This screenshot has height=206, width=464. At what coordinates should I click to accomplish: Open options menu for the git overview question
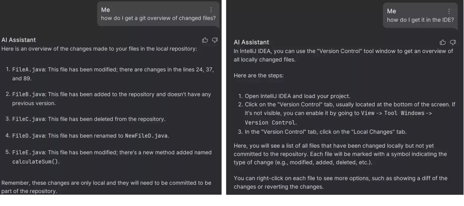[x=211, y=10]
